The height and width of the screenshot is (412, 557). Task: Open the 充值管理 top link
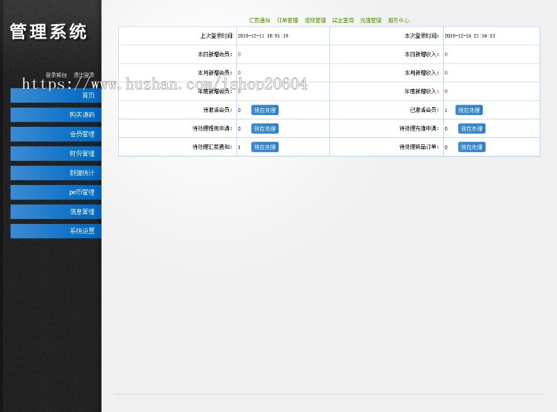click(371, 20)
